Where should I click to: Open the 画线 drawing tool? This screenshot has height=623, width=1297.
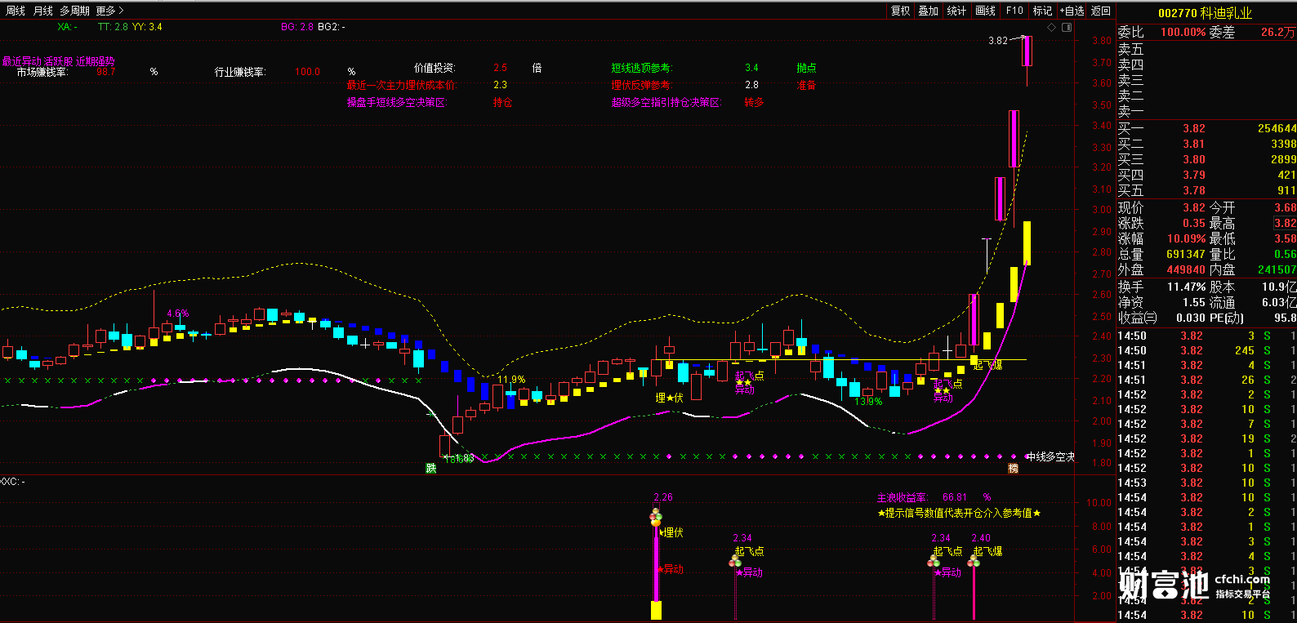click(985, 11)
